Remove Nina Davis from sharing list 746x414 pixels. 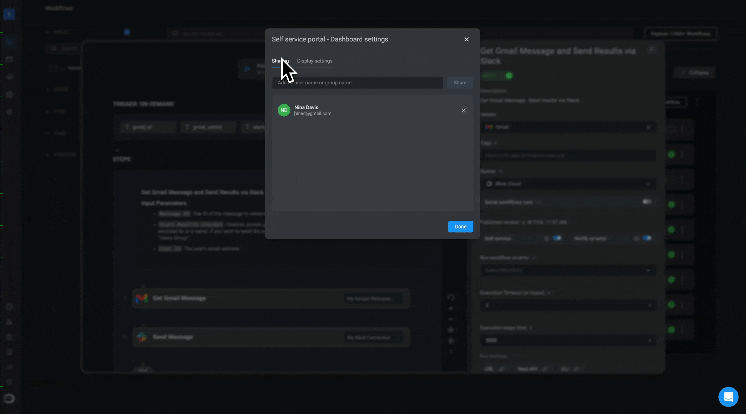[464, 110]
